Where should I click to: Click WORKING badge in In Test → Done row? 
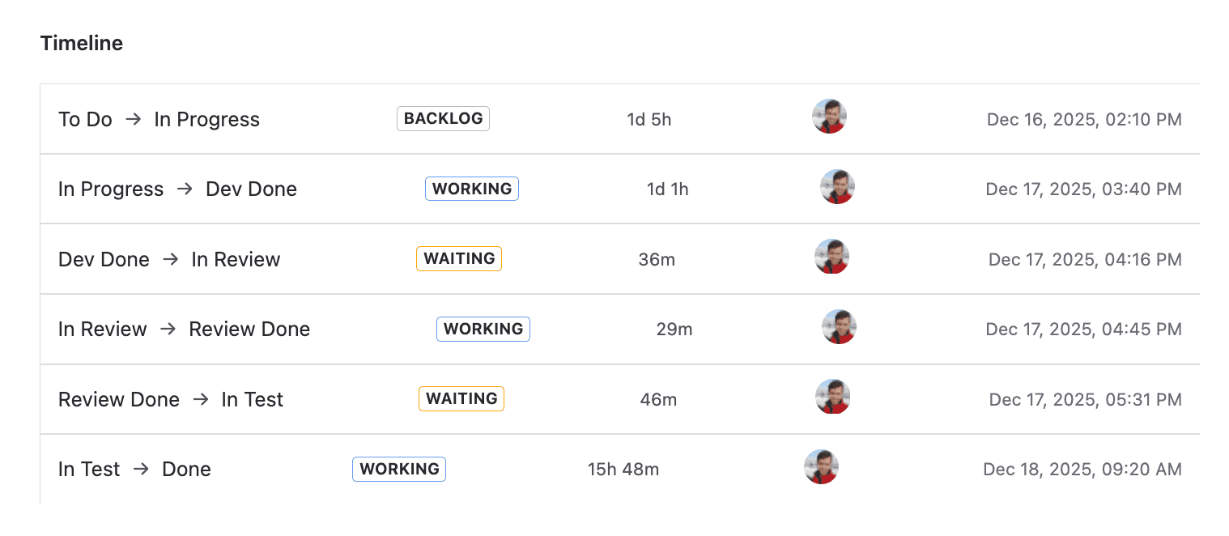(399, 470)
